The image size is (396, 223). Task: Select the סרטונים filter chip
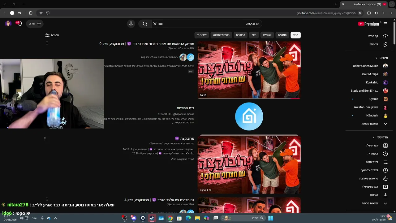(x=240, y=35)
